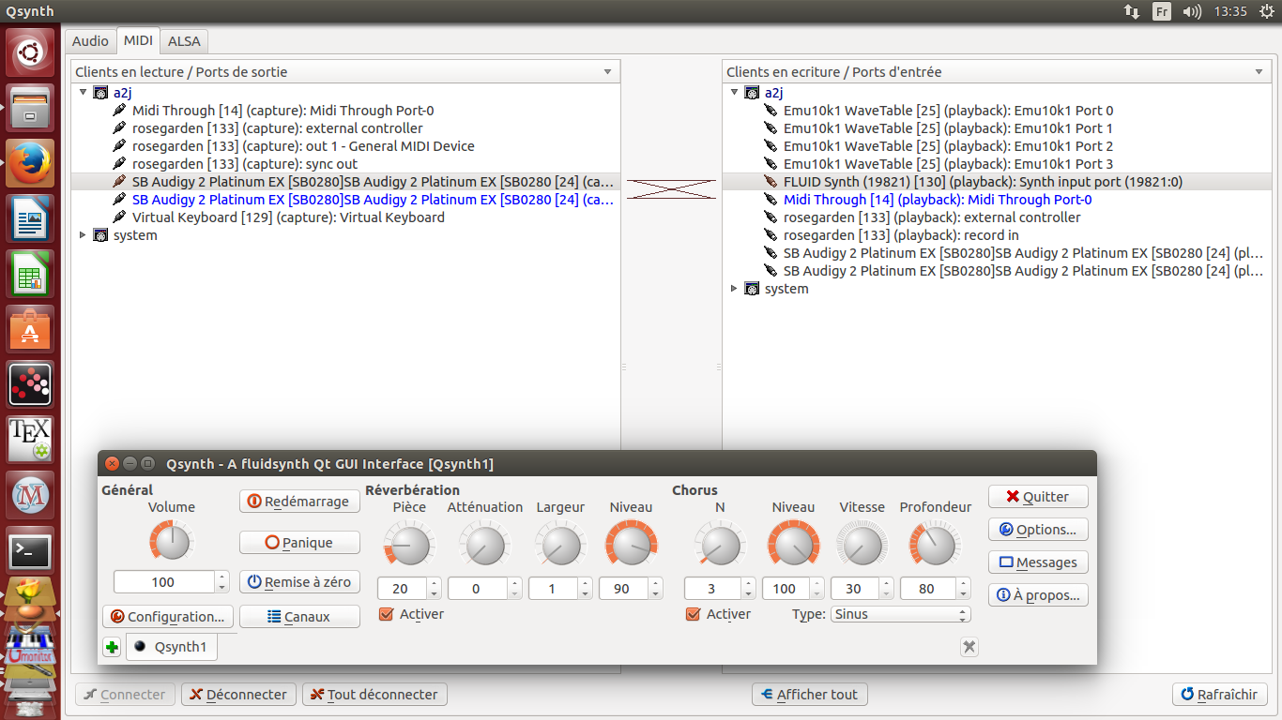1282x720 pixels.
Task: Toggle the Réverbération Activer checkbox
Action: pos(386,614)
